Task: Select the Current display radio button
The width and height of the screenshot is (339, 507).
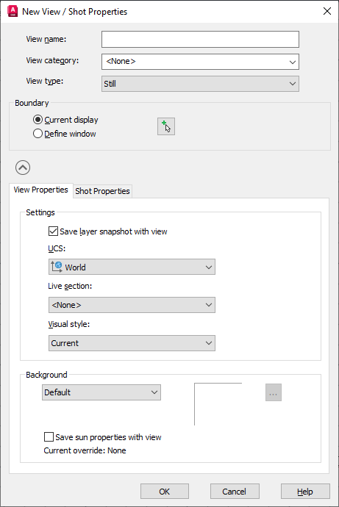Action: tap(38, 120)
